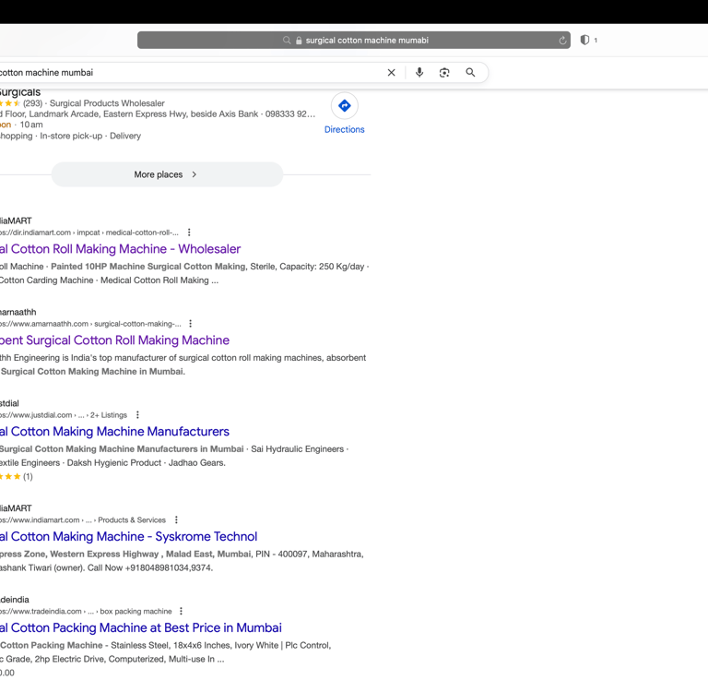Open Google Lens image search icon
The image size is (708, 692).
444,72
